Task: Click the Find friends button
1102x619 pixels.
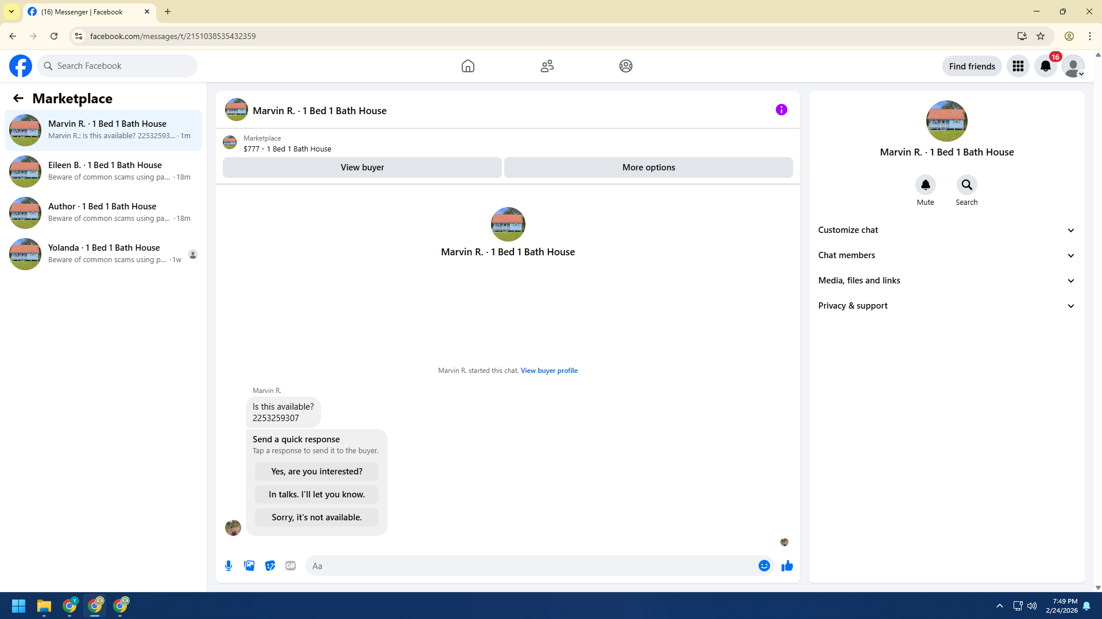Action: (972, 66)
